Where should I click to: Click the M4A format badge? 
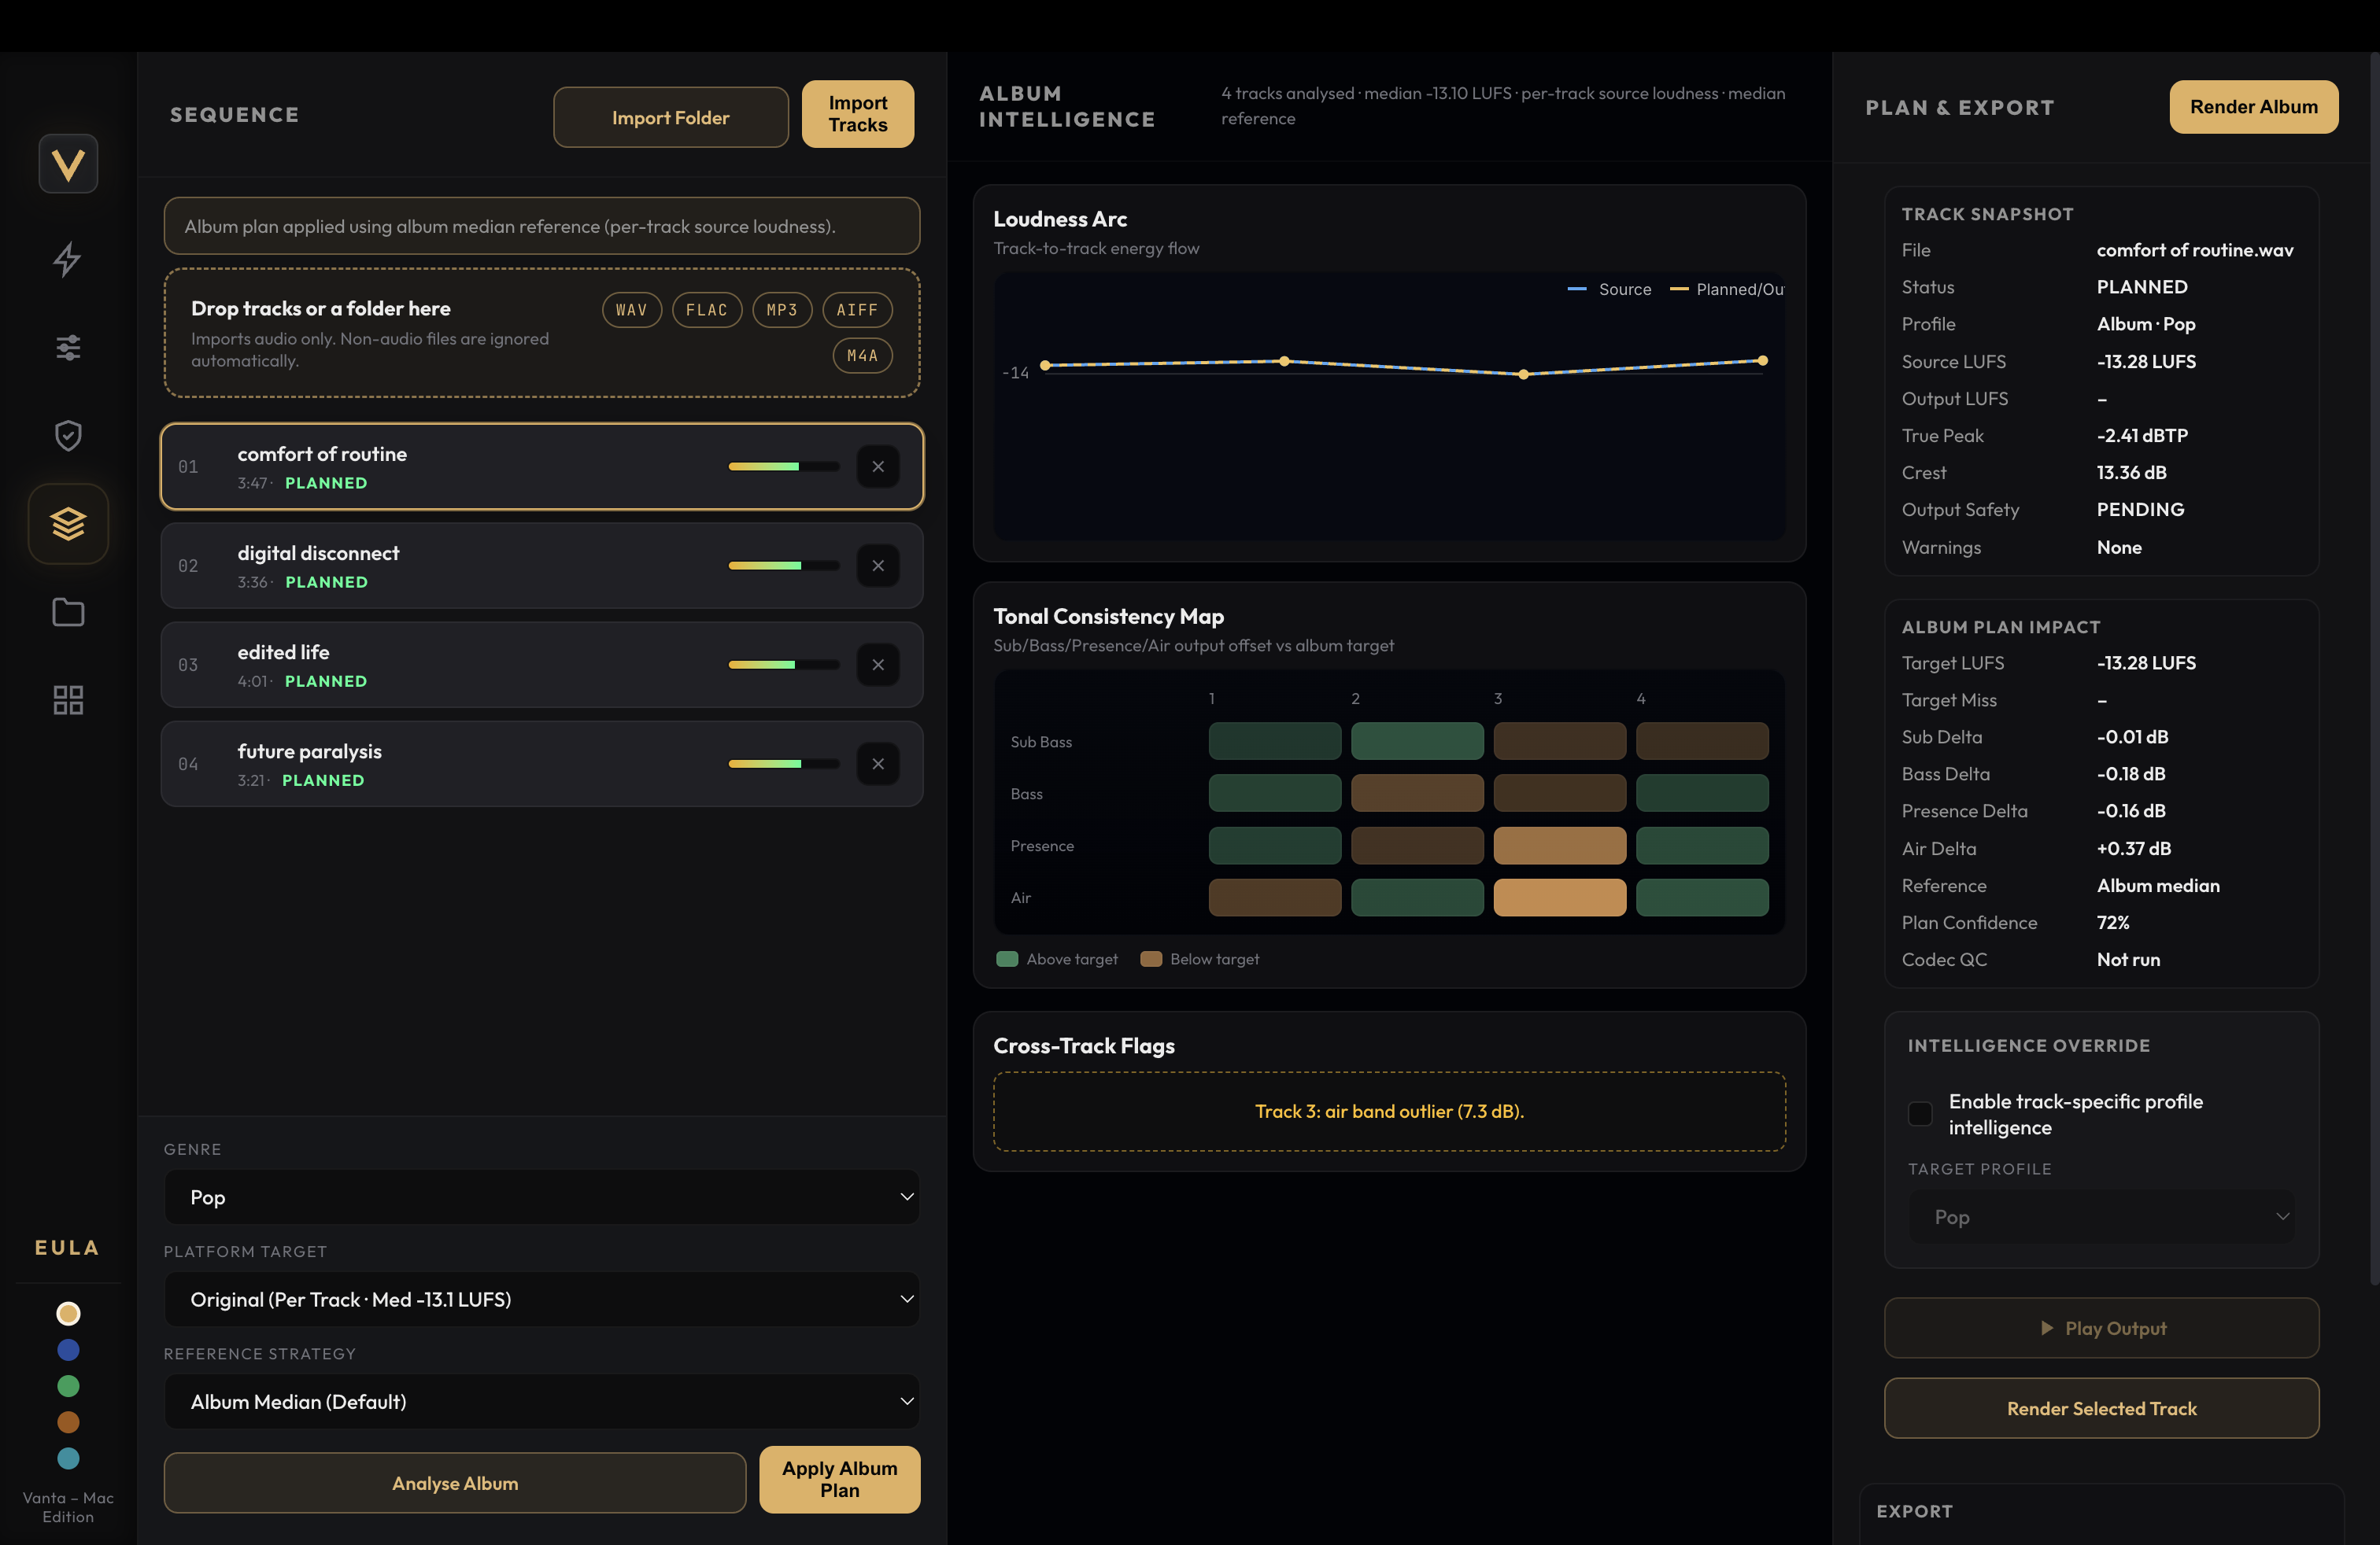point(861,355)
